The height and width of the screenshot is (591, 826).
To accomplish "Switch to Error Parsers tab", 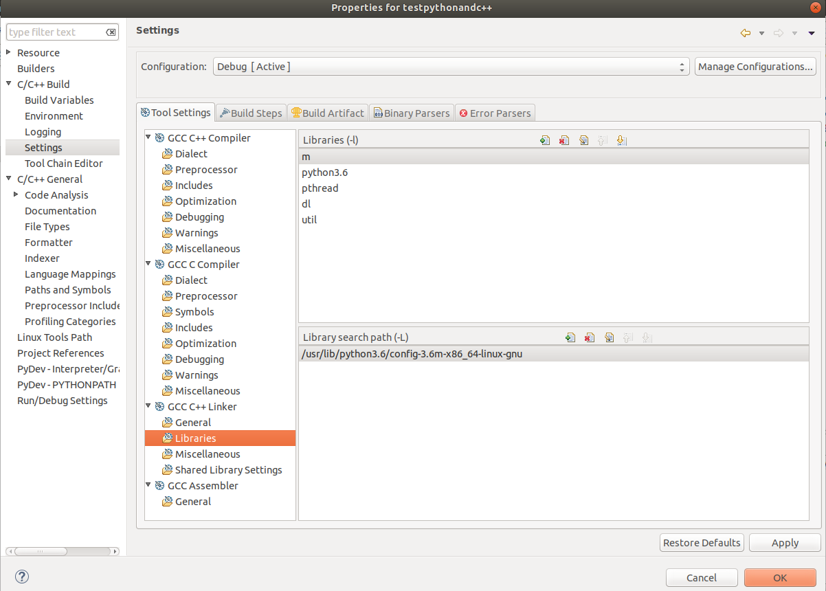I will (495, 113).
